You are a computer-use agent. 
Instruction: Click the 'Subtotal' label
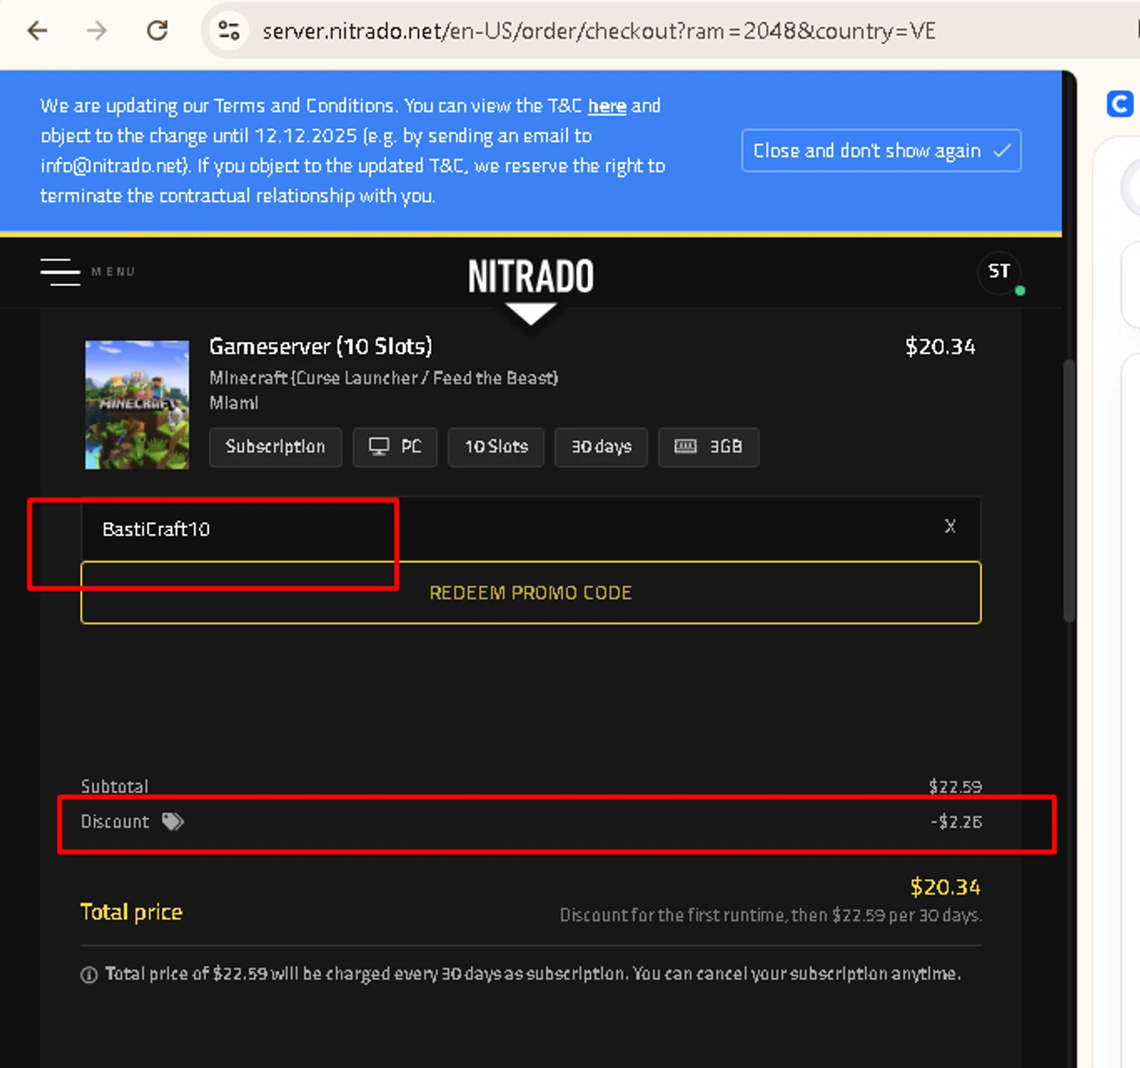click(114, 786)
